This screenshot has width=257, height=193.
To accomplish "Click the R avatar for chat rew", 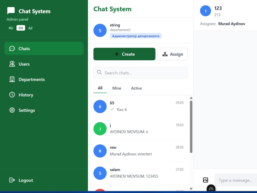I will pyautogui.click(x=100, y=151).
